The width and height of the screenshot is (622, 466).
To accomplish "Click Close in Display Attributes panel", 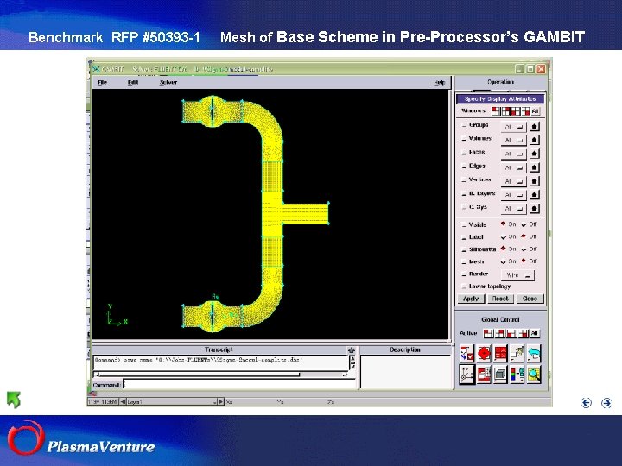I will [530, 299].
